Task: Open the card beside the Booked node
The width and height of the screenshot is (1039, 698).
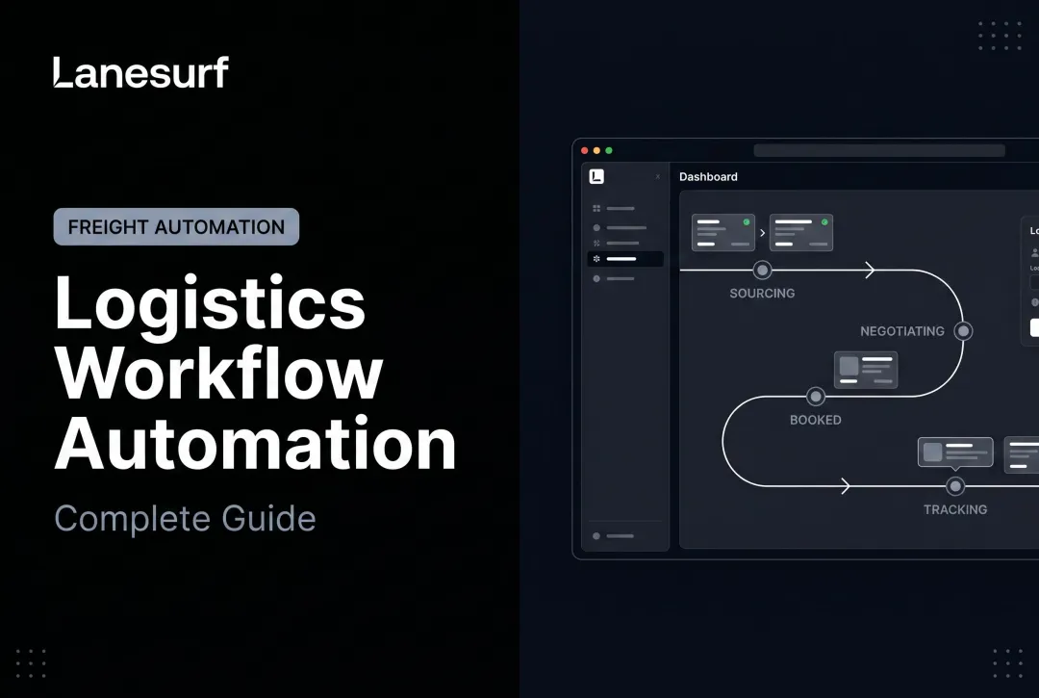Action: [x=866, y=370]
